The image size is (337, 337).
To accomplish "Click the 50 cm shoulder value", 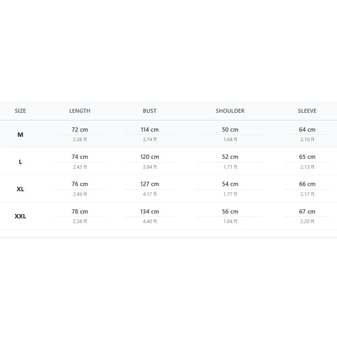I will 230,130.
